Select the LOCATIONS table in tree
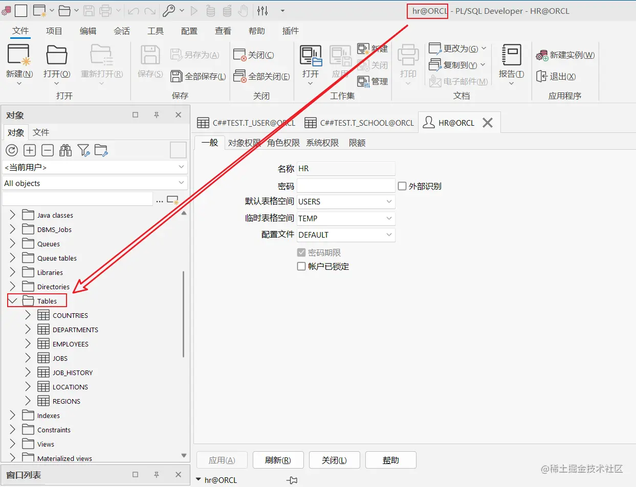636x487 pixels. [x=70, y=387]
